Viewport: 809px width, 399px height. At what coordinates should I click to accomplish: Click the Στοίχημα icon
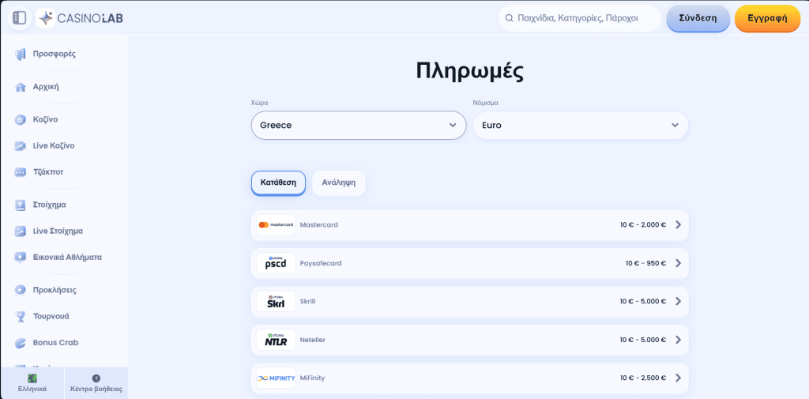click(20, 205)
